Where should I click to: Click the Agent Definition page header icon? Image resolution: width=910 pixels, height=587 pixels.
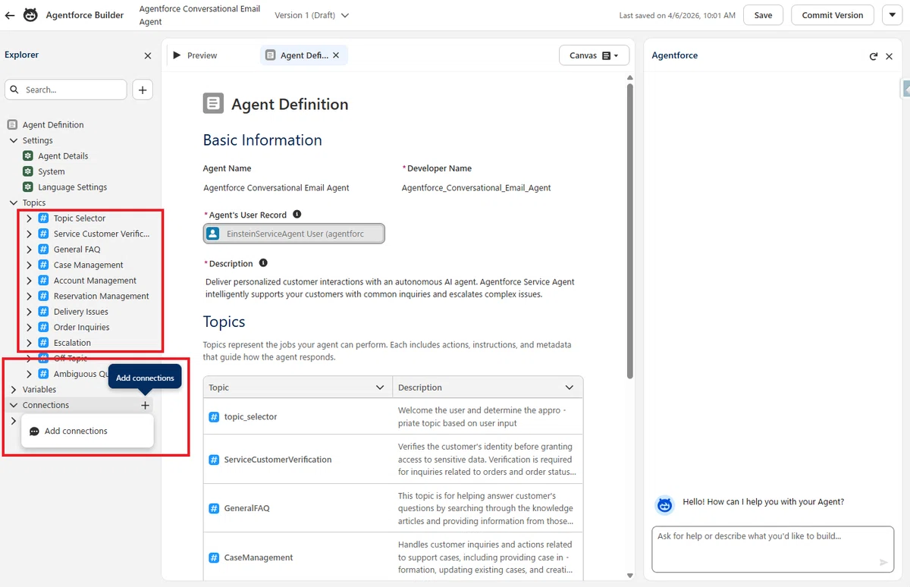click(213, 104)
